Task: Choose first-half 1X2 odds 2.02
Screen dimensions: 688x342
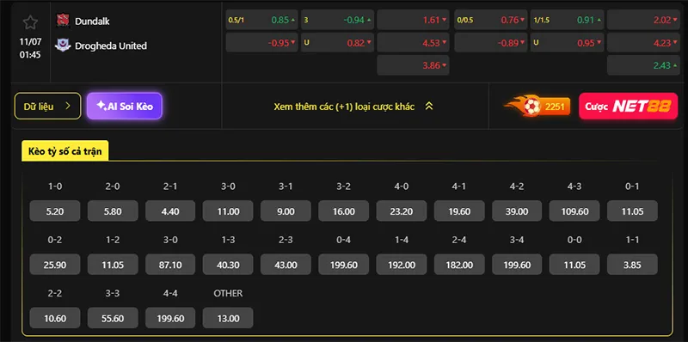Action: click(x=643, y=20)
